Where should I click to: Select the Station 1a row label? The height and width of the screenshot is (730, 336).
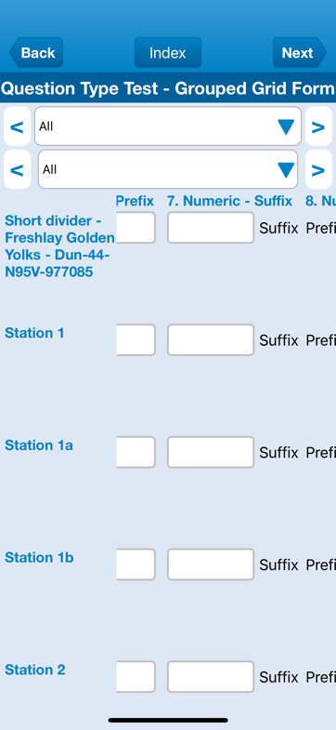pyautogui.click(x=39, y=445)
